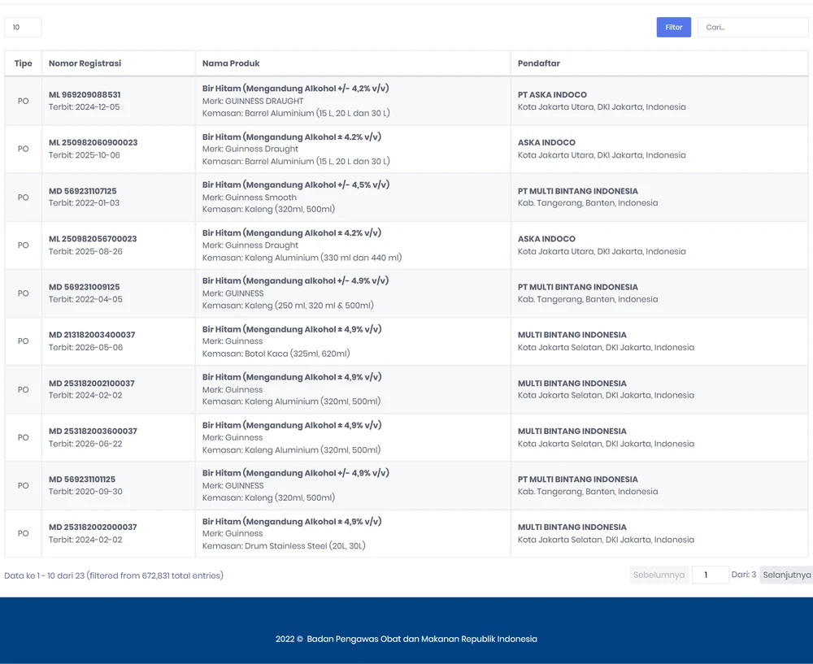The width and height of the screenshot is (813, 664).
Task: Click PT ASKA INDOCO registrant name
Action: 552,95
